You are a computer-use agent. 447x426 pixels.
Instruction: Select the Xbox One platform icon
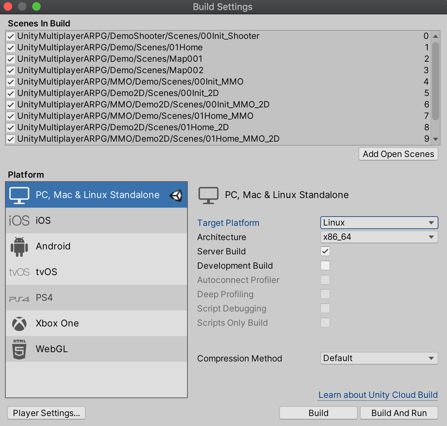tap(19, 323)
